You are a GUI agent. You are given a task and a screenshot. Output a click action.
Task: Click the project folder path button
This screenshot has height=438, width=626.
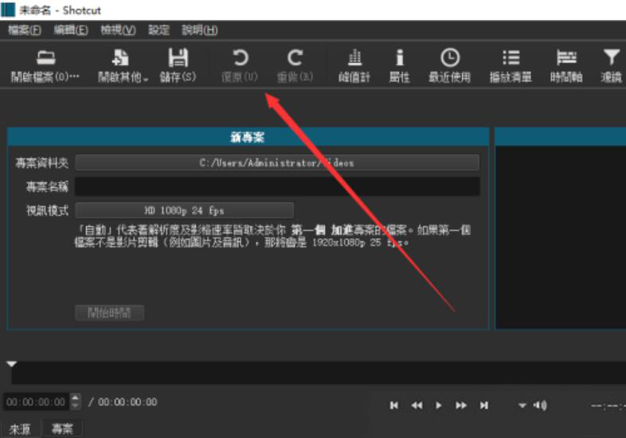[x=277, y=162]
